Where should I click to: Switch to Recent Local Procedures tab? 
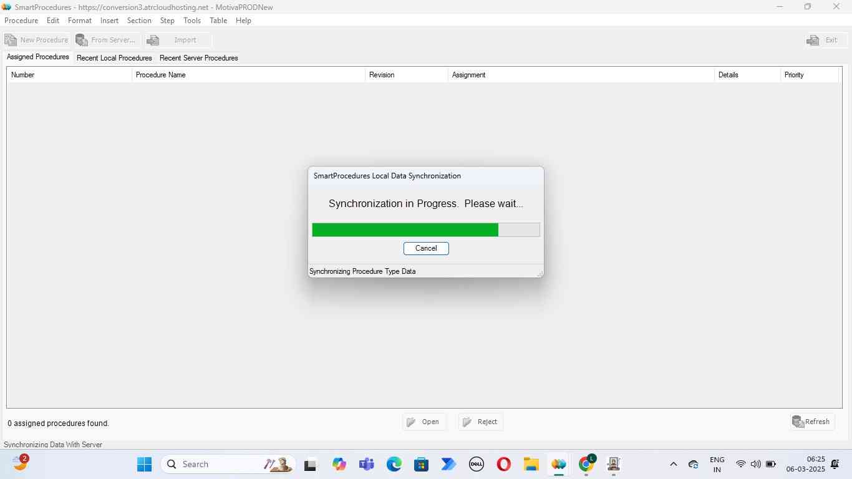(114, 58)
